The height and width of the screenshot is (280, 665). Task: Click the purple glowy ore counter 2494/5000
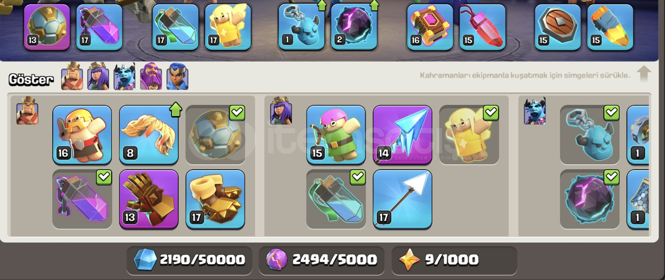pyautogui.click(x=321, y=260)
